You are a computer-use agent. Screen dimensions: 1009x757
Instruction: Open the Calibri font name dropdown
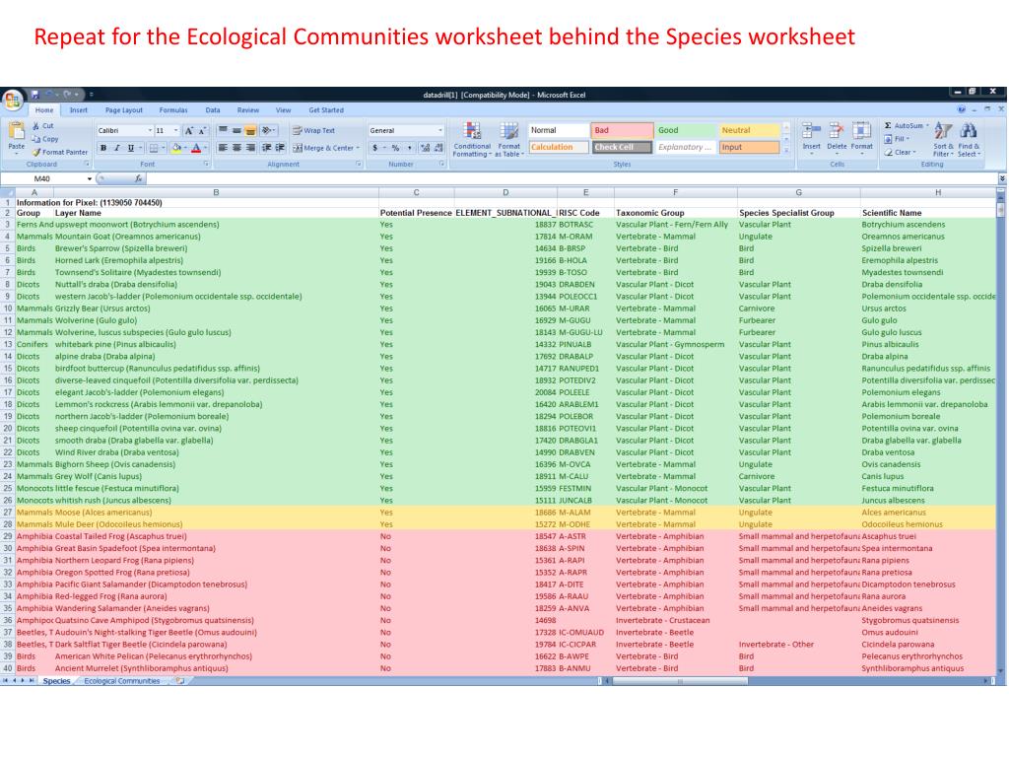[150, 131]
